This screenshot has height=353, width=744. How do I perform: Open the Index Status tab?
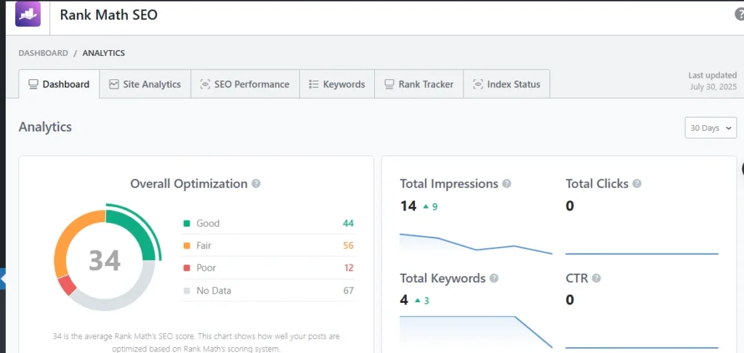pos(506,84)
